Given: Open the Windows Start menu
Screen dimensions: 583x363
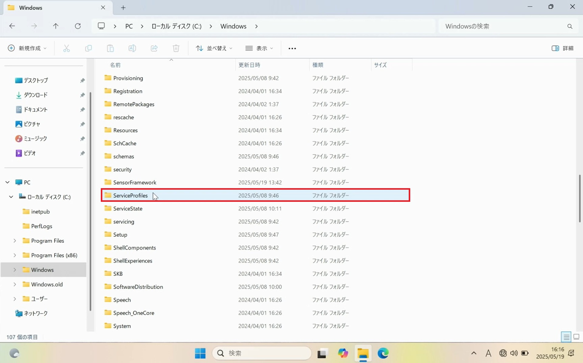Looking at the screenshot, I should click(x=200, y=353).
